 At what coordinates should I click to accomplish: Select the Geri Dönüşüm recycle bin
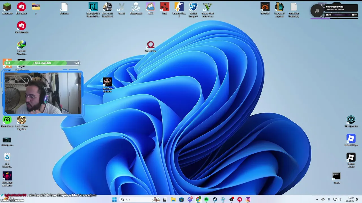coord(7,160)
